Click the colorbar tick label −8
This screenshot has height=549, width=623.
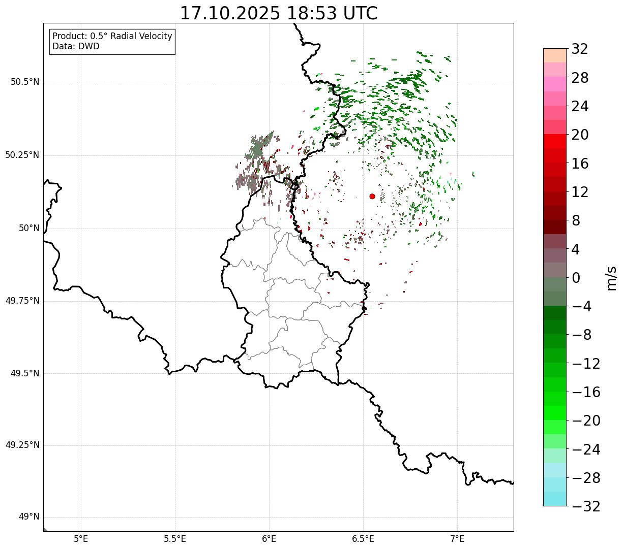tap(582, 335)
